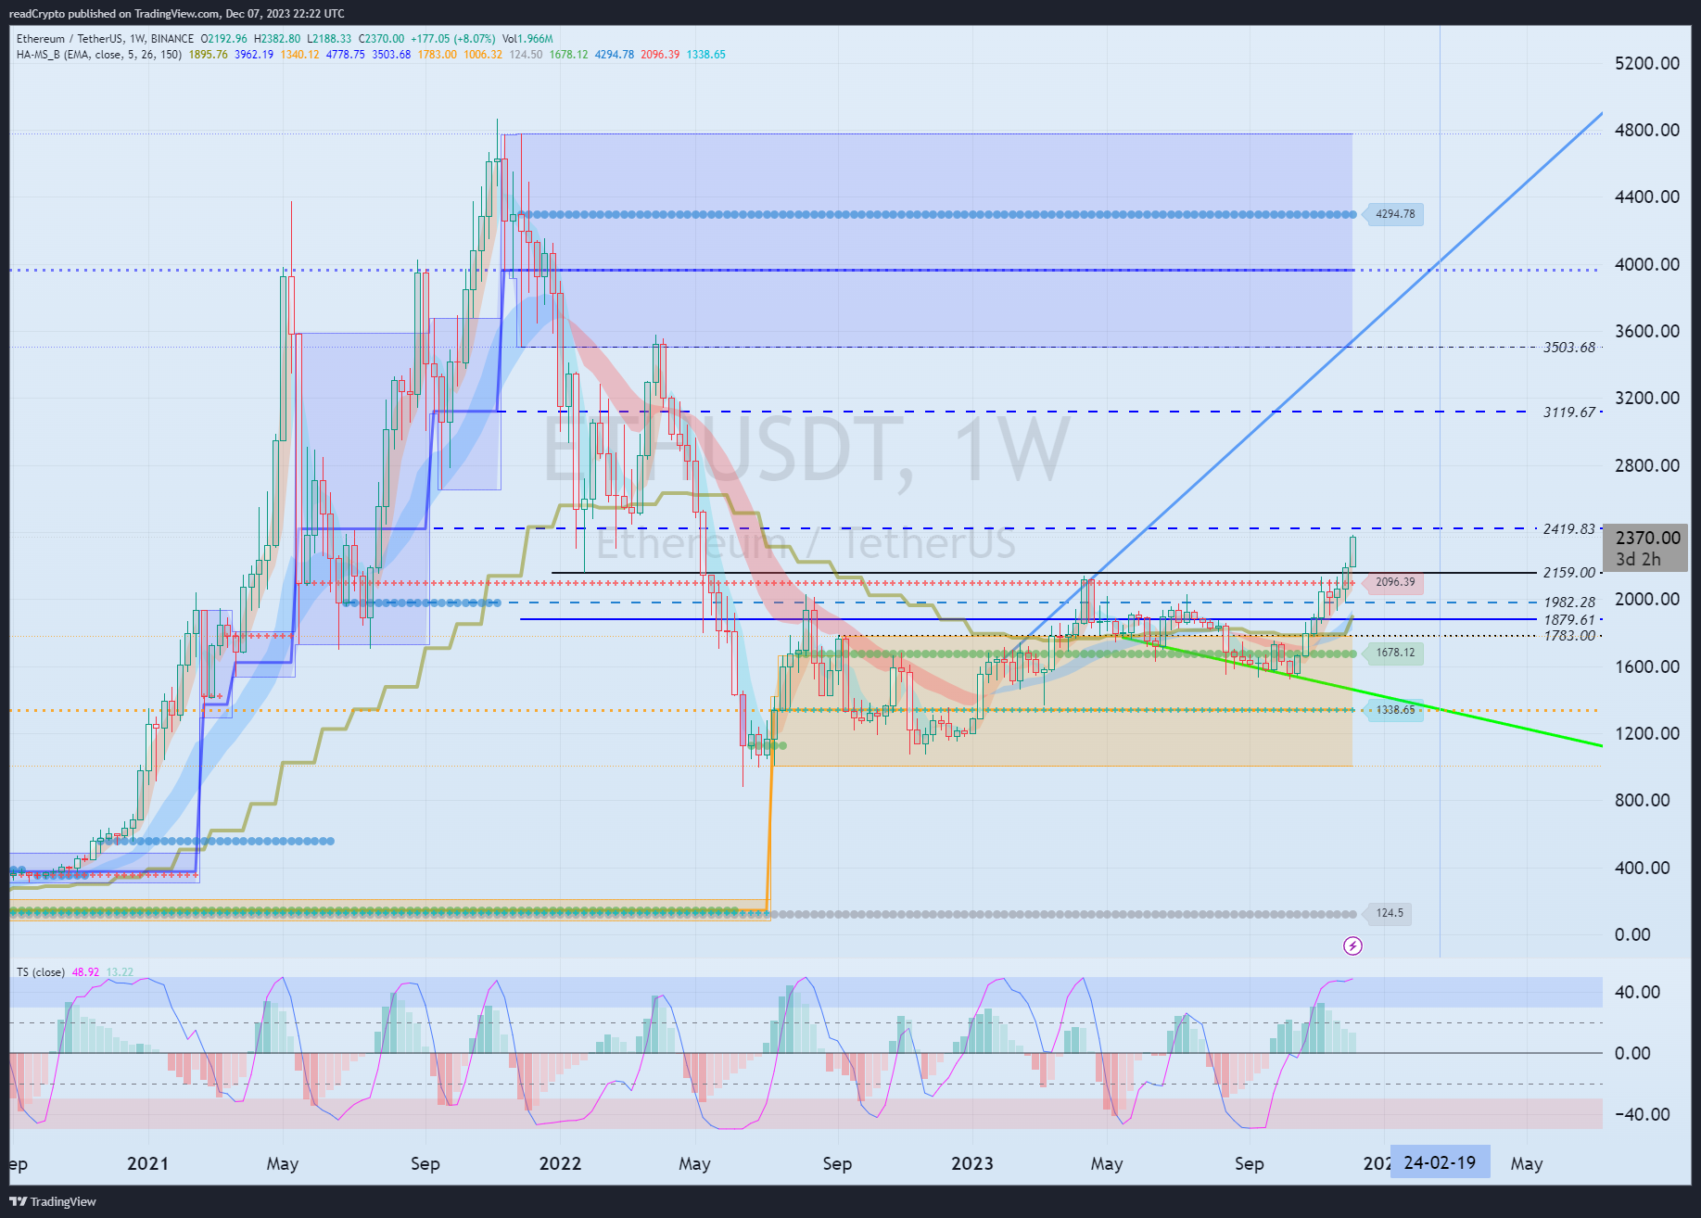
Task: Click the 3119.67 dashed line label
Action: click(1569, 412)
